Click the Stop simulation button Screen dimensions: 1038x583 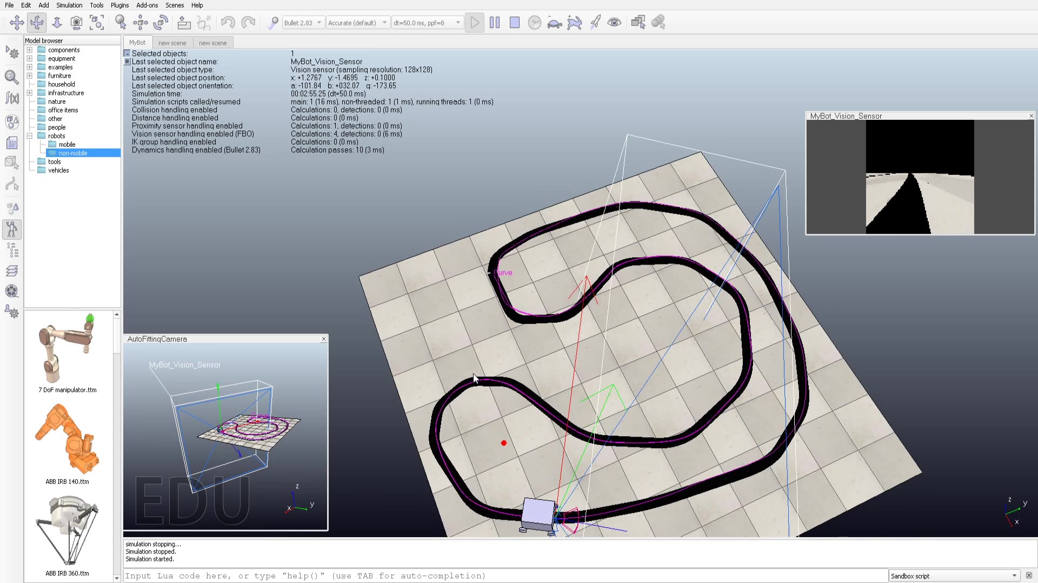515,22
